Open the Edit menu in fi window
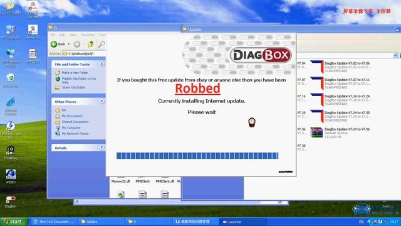 (x=62, y=35)
